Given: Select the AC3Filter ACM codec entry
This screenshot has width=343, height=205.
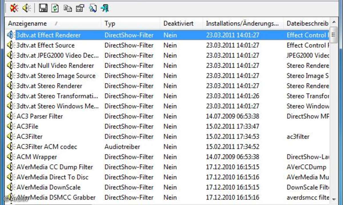Looking at the screenshot, I should click(x=47, y=147).
